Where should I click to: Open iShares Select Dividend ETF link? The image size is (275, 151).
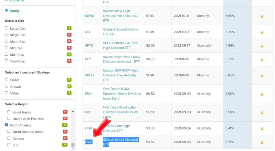pyautogui.click(x=121, y=142)
